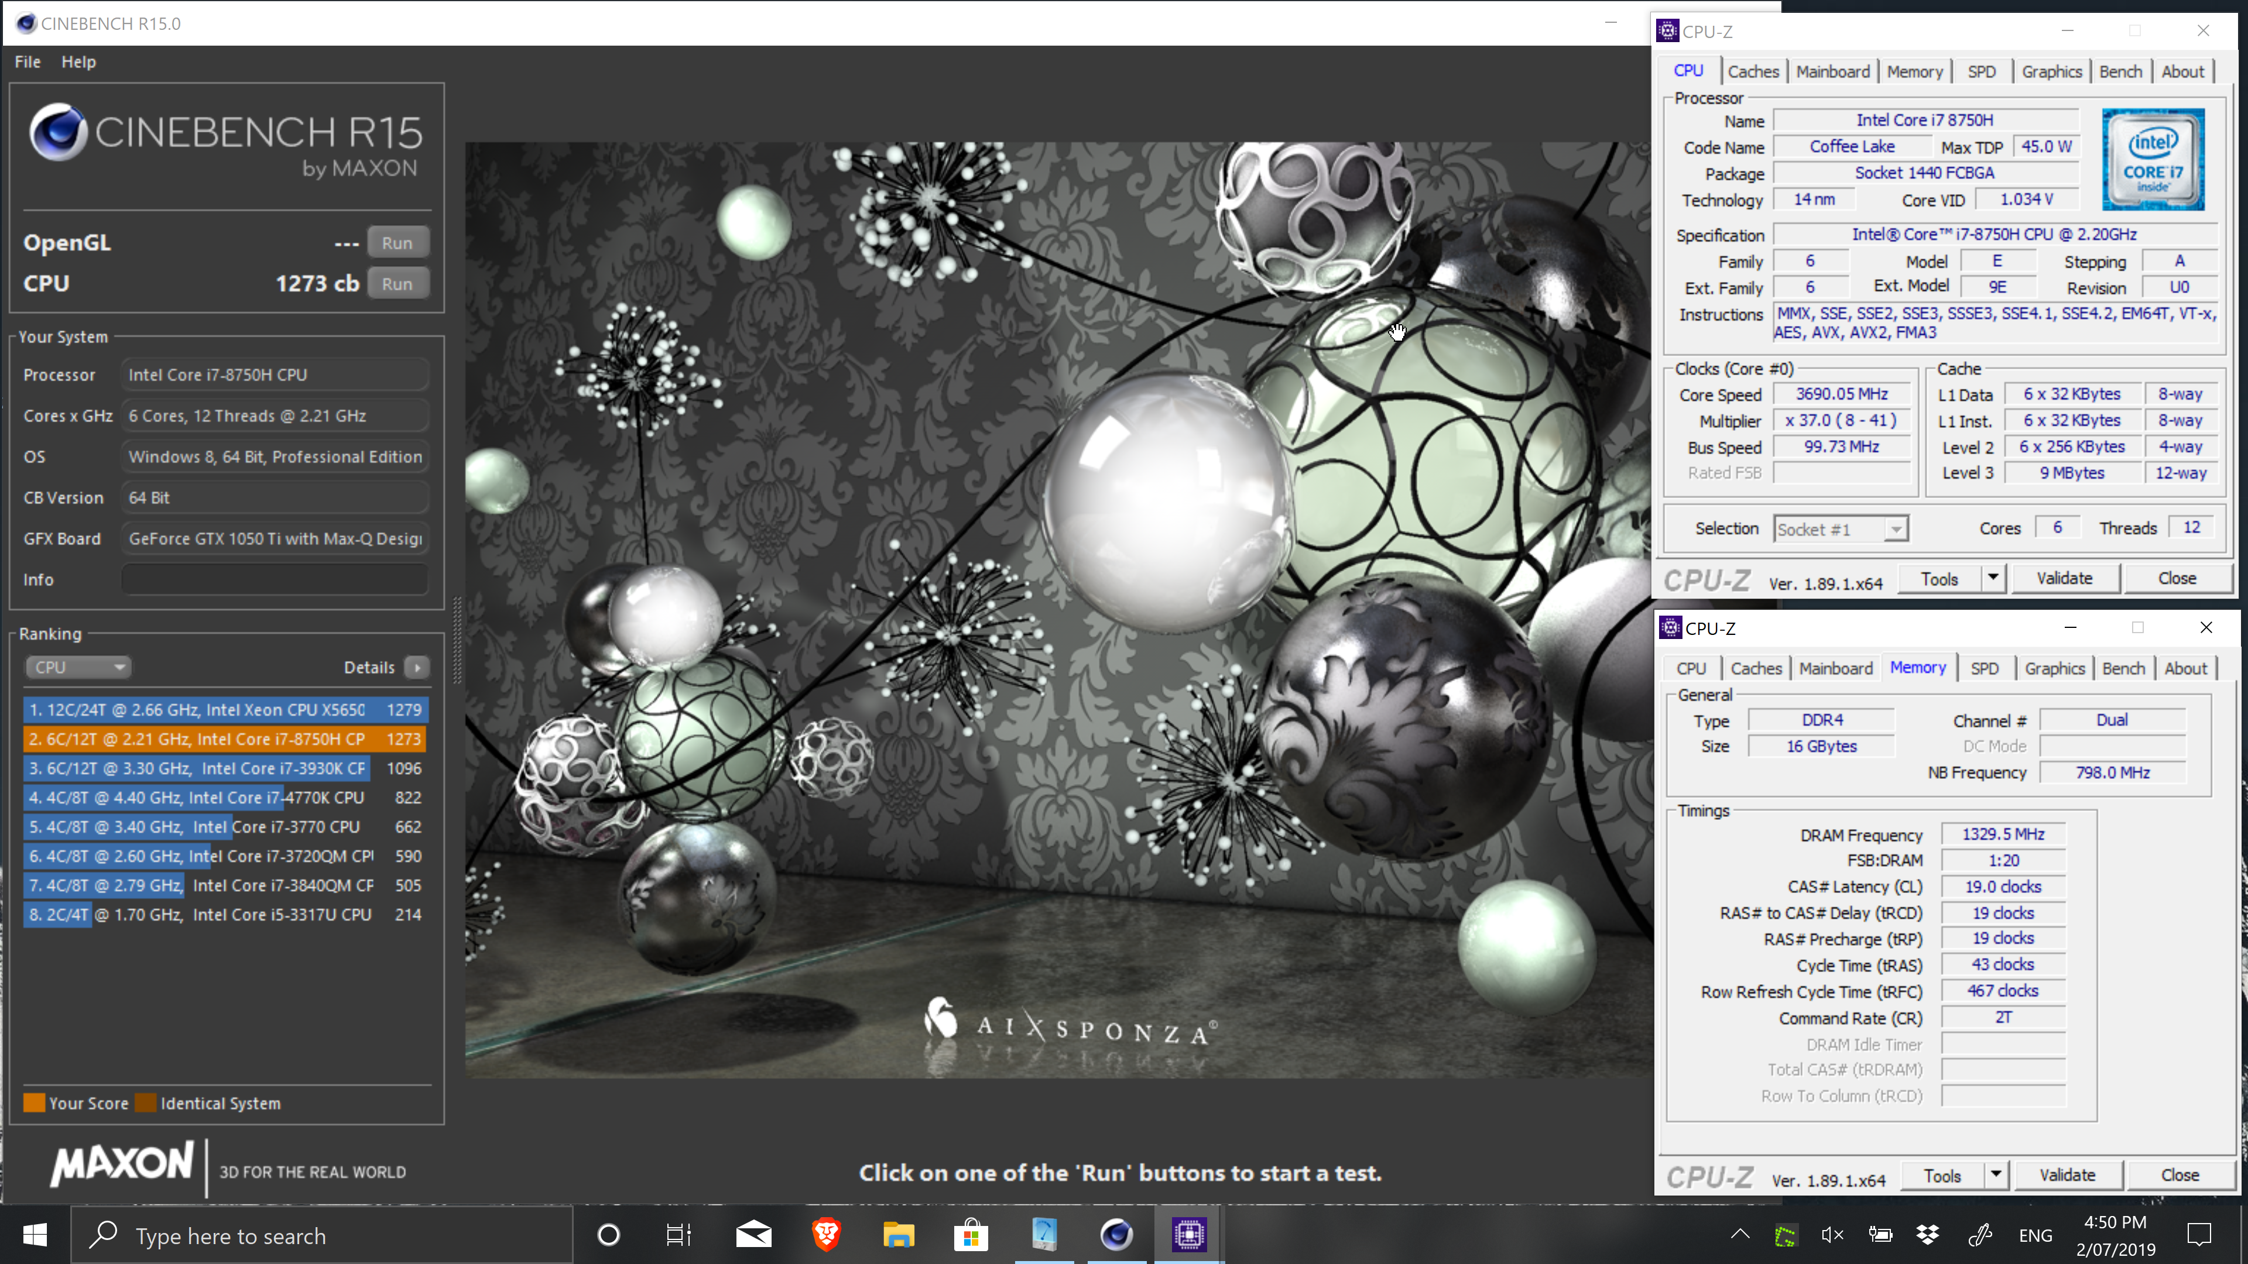2248x1264 pixels.
Task: Open the Windows Start menu
Action: point(35,1234)
